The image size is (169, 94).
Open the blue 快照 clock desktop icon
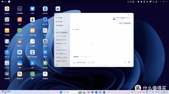[32, 63]
